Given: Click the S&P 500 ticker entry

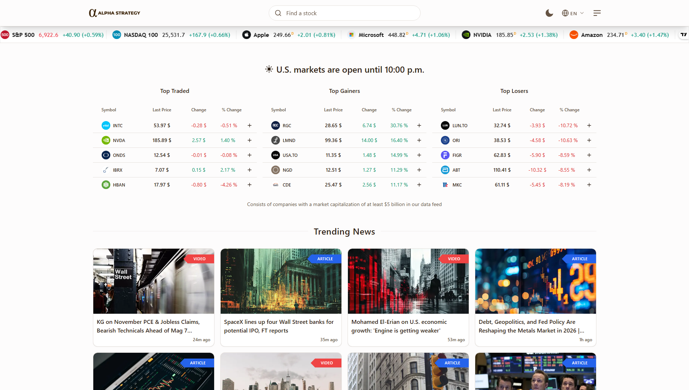Looking at the screenshot, I should 23,35.
